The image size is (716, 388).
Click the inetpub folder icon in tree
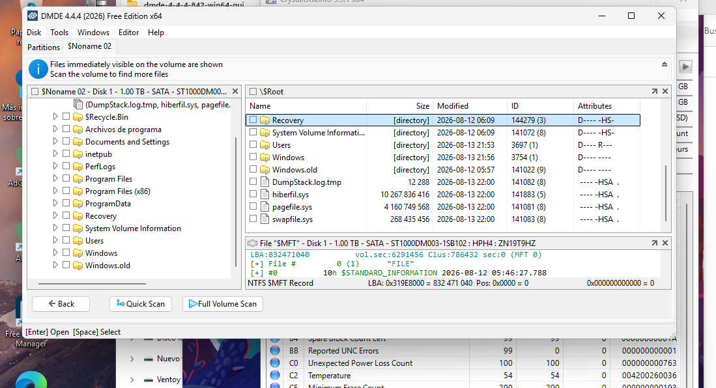(x=78, y=154)
